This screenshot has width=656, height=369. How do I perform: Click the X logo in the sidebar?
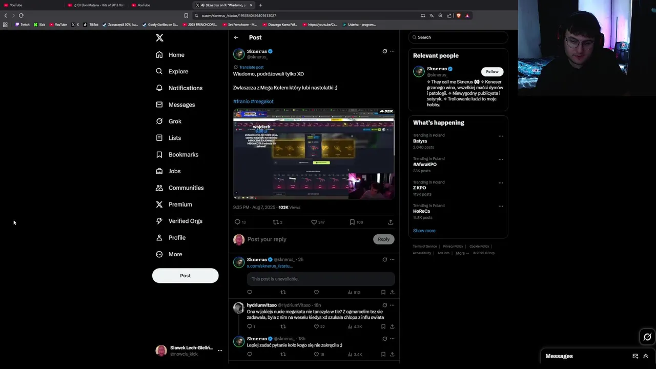point(159,38)
